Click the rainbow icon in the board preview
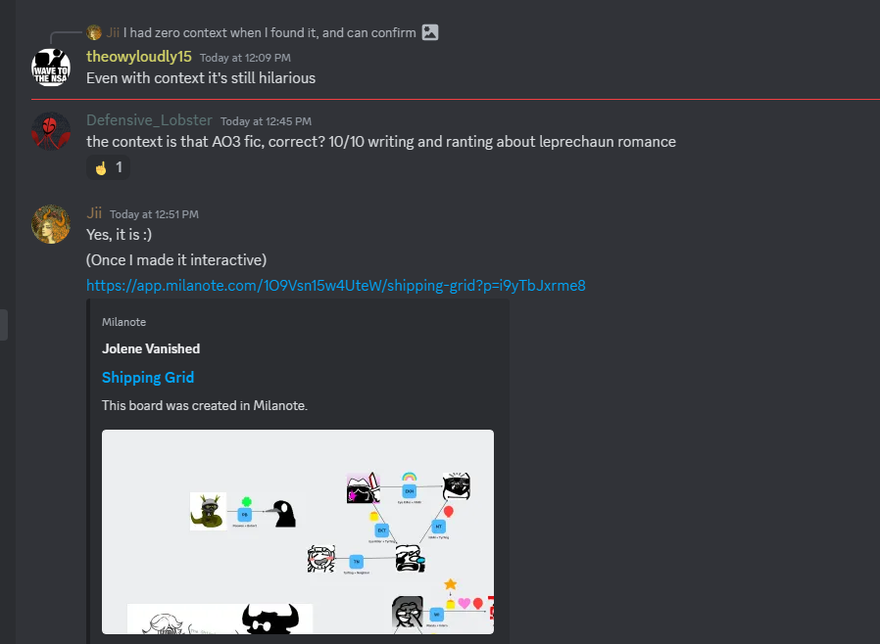This screenshot has width=880, height=644. tap(410, 477)
